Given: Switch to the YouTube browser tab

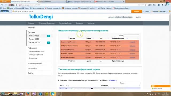Looking at the screenshot, I should point(108,2).
